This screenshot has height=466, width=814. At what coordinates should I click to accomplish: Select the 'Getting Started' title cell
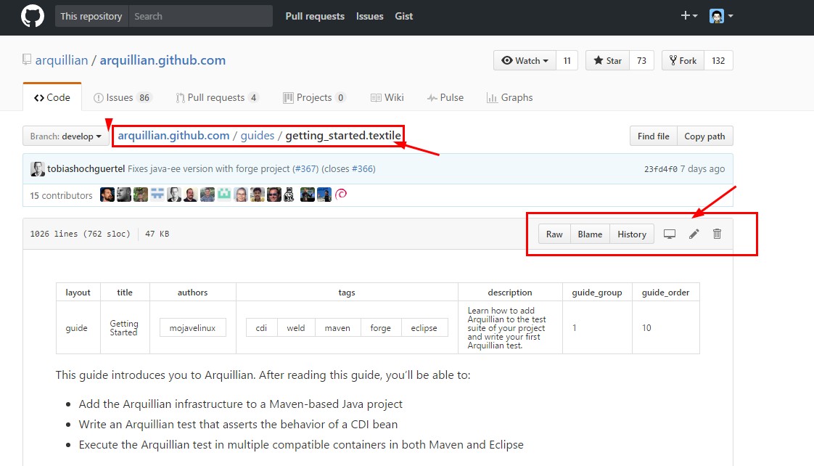125,328
